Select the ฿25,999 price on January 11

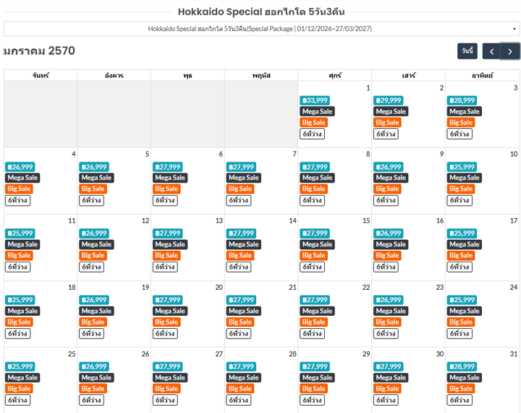pyautogui.click(x=20, y=233)
